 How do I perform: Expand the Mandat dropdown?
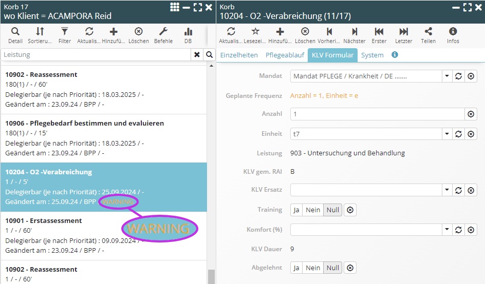447,76
